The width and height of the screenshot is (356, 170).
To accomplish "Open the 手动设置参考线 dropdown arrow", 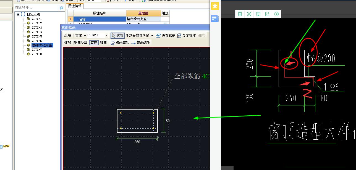I will point(152,36).
